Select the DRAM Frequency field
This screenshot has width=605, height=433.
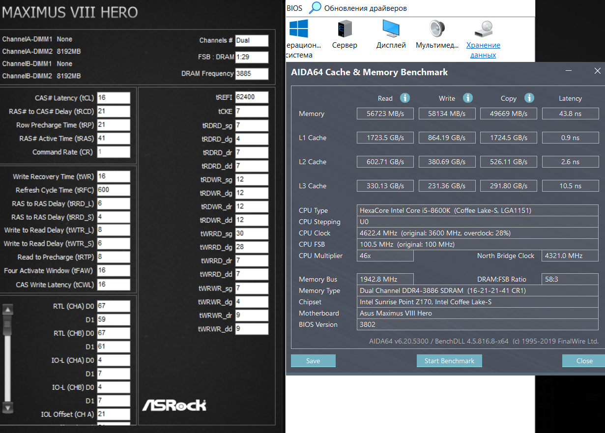[x=252, y=74]
